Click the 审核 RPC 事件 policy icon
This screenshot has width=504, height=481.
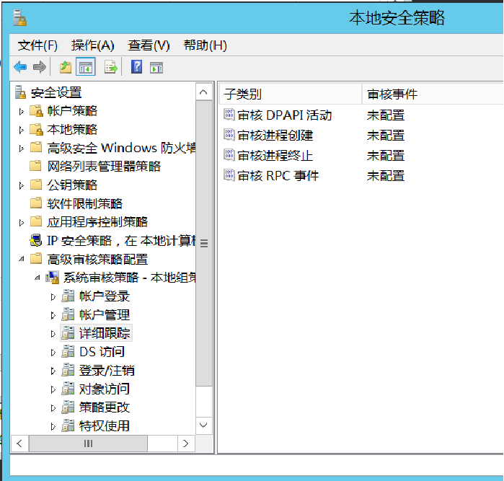coord(229,175)
